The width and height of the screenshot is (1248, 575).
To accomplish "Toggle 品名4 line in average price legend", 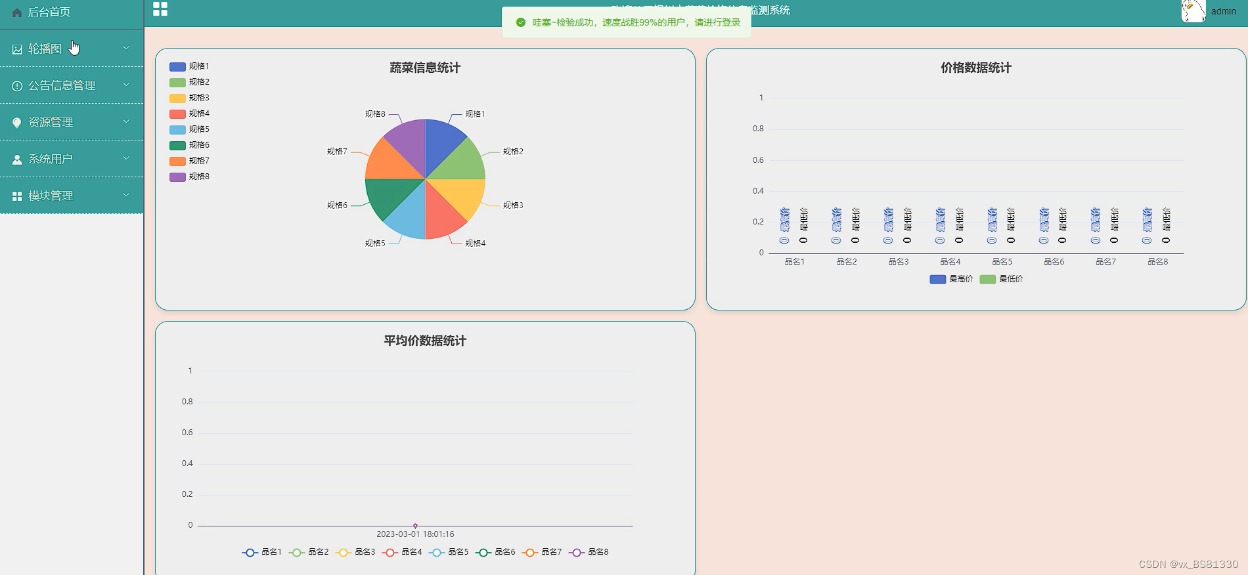I will (401, 552).
